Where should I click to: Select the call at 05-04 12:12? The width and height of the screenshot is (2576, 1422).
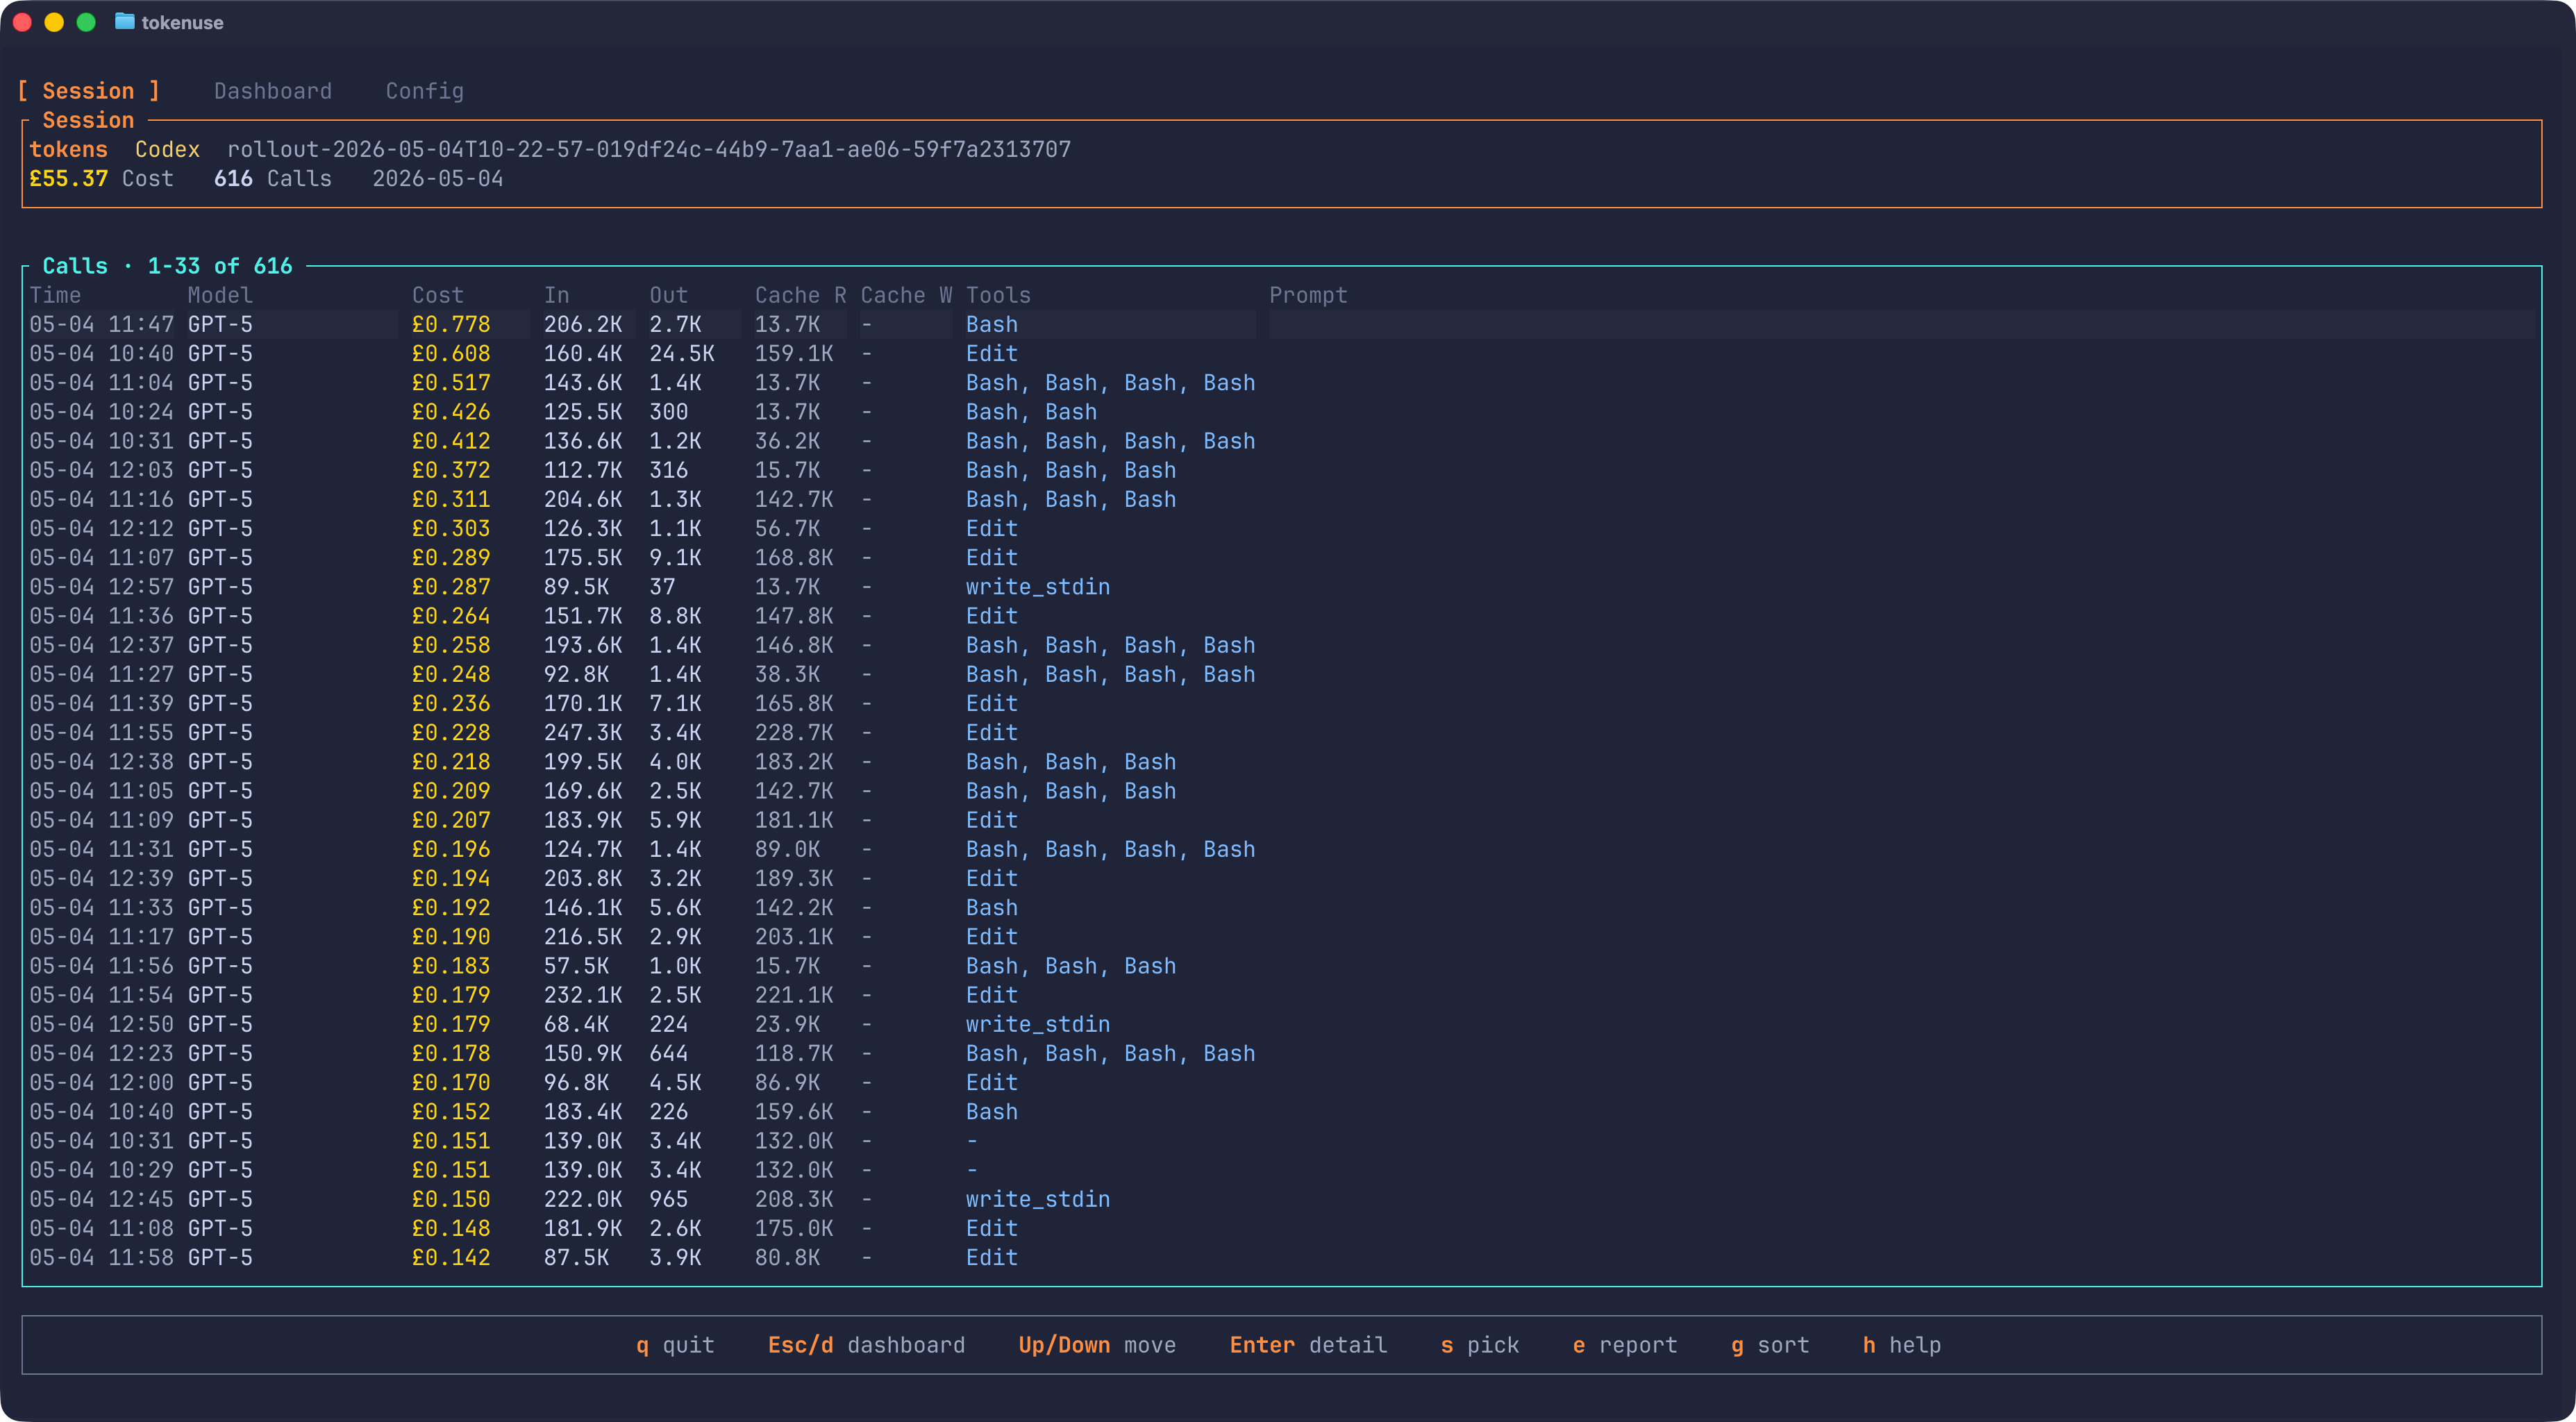(1281, 528)
